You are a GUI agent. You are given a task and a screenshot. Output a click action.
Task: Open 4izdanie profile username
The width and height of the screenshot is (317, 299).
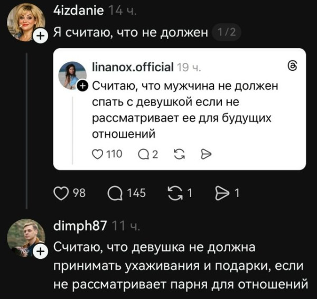[x=79, y=10]
